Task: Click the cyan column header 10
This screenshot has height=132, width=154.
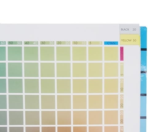Action: point(79,43)
